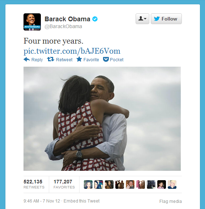View the 522,135 retweets list
This screenshot has width=205, height=209.
34,184
